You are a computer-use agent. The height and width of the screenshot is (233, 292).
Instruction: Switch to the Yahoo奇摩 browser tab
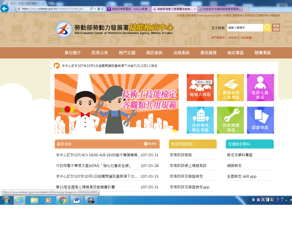[128, 9]
